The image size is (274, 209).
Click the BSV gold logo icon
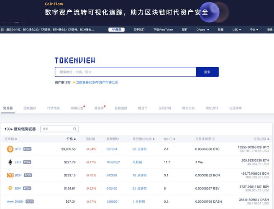click(10, 188)
